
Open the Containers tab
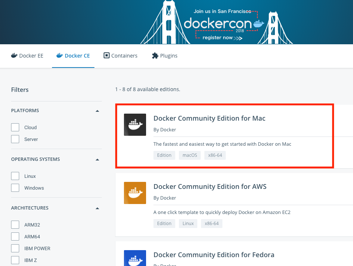[x=121, y=56]
